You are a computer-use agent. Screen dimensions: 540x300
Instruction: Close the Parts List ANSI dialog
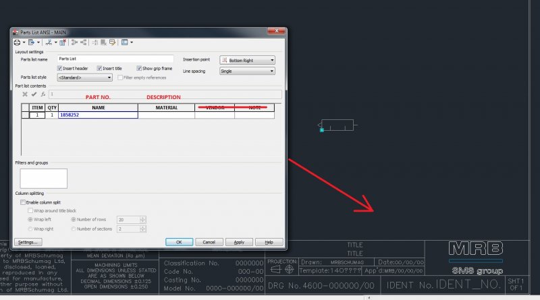[277, 31]
